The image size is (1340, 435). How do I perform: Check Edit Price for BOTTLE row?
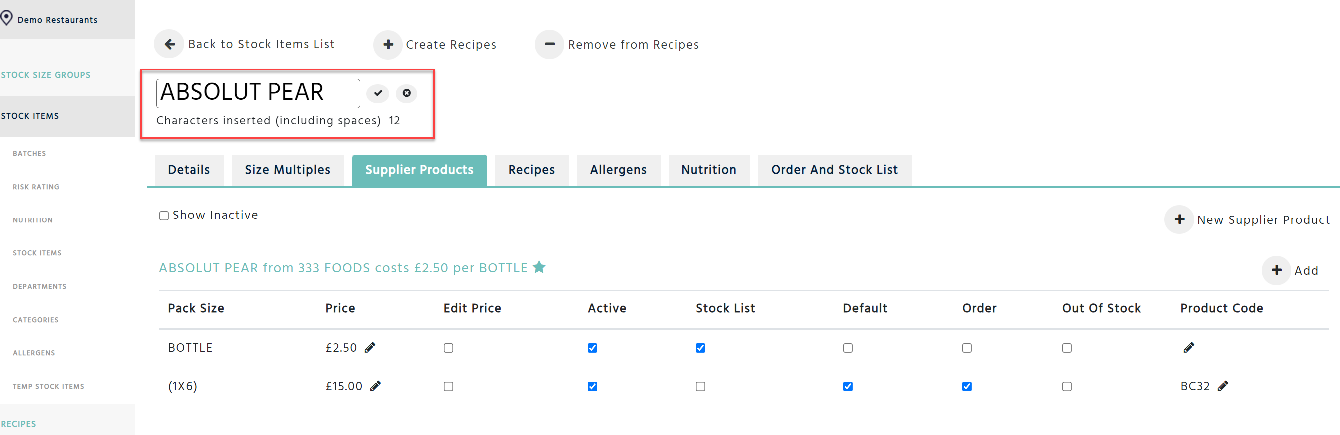448,348
